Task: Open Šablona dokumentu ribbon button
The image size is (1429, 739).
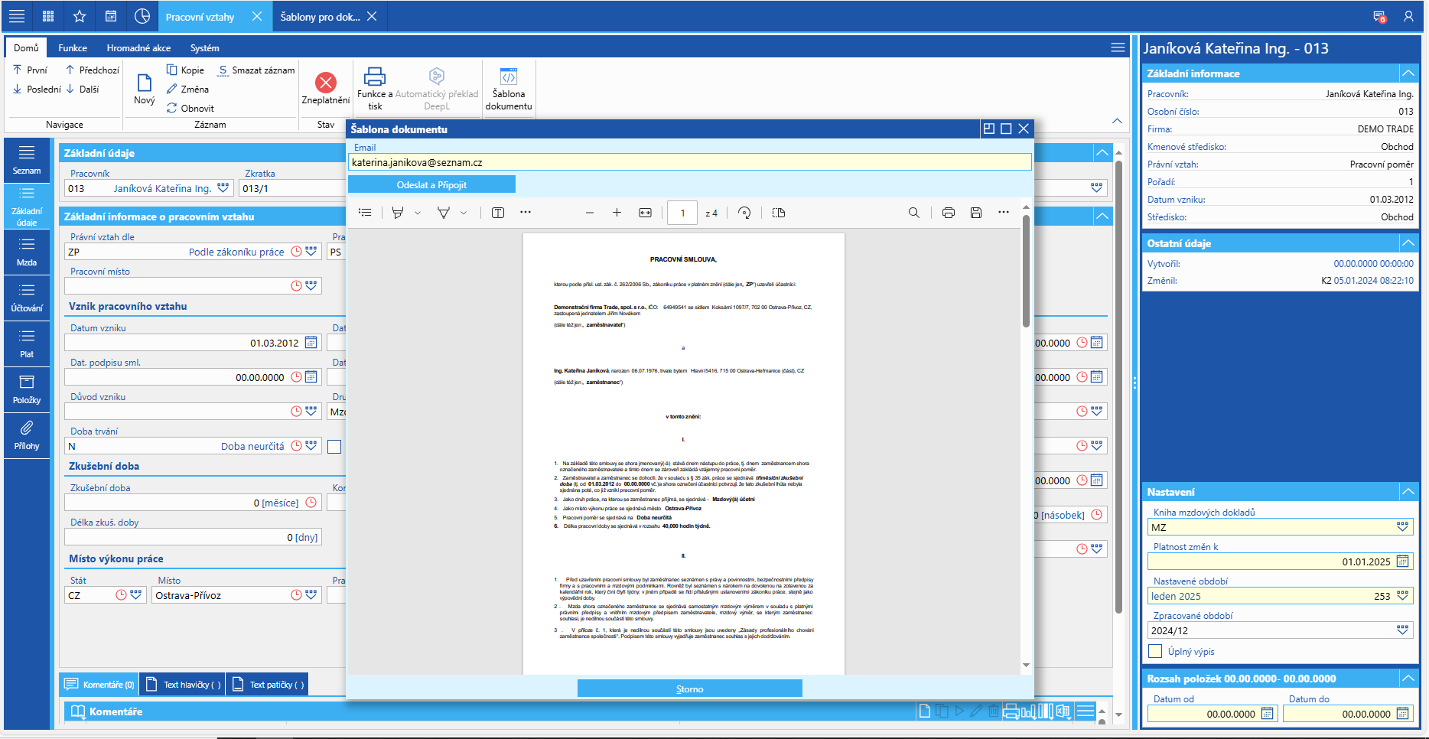Action: pos(509,89)
